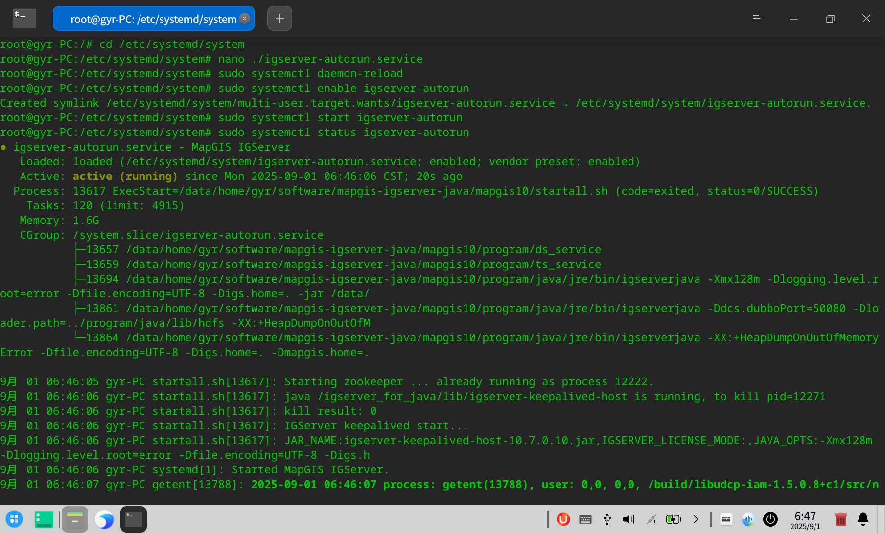Click the 'active (running)' status text

click(x=125, y=176)
